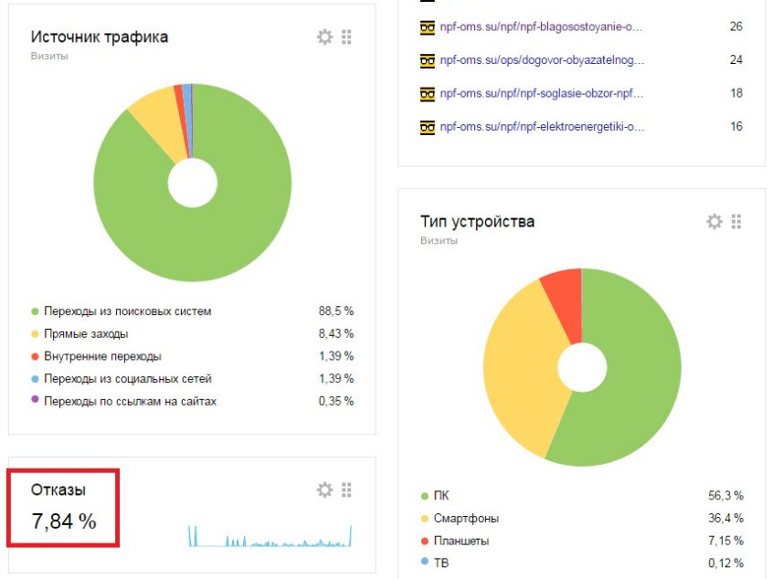Click drag-grid handle of Тип устройства widget
The width and height of the screenshot is (783, 579).
click(736, 221)
